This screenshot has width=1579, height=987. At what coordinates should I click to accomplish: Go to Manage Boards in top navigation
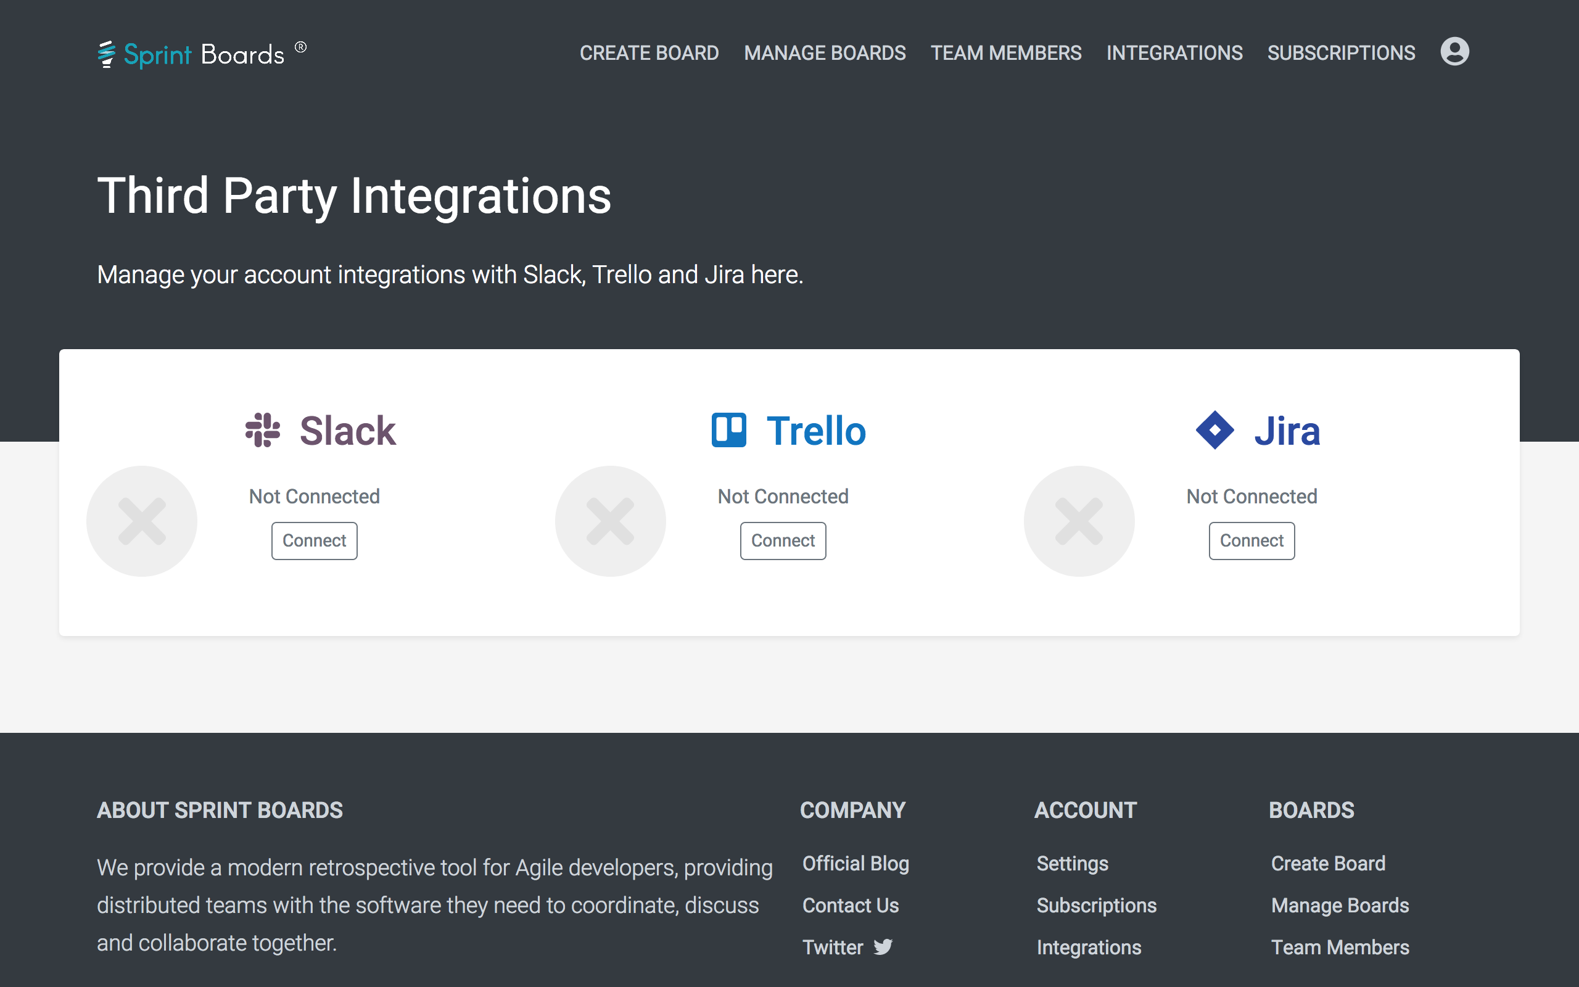[825, 53]
